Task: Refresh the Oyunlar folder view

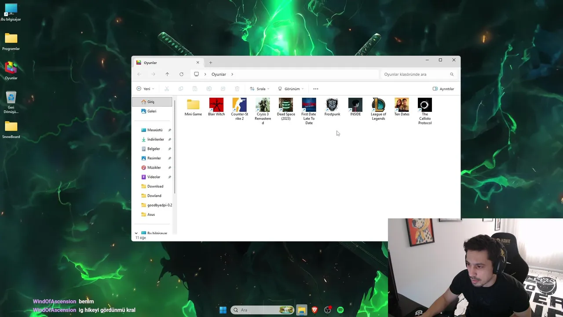Action: point(181,74)
